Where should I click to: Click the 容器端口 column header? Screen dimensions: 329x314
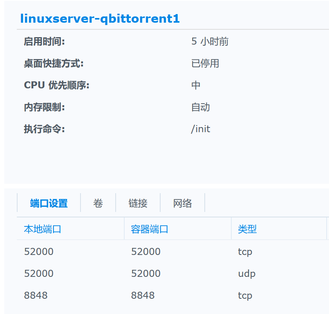point(150,229)
